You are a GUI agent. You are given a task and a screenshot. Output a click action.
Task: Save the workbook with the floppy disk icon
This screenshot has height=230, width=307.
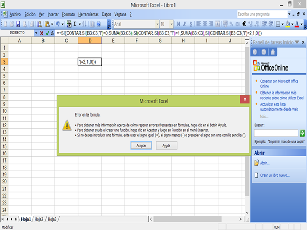pos(18,24)
